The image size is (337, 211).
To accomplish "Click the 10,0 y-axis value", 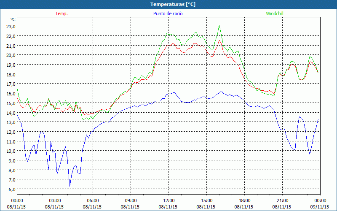I will (11, 151).
